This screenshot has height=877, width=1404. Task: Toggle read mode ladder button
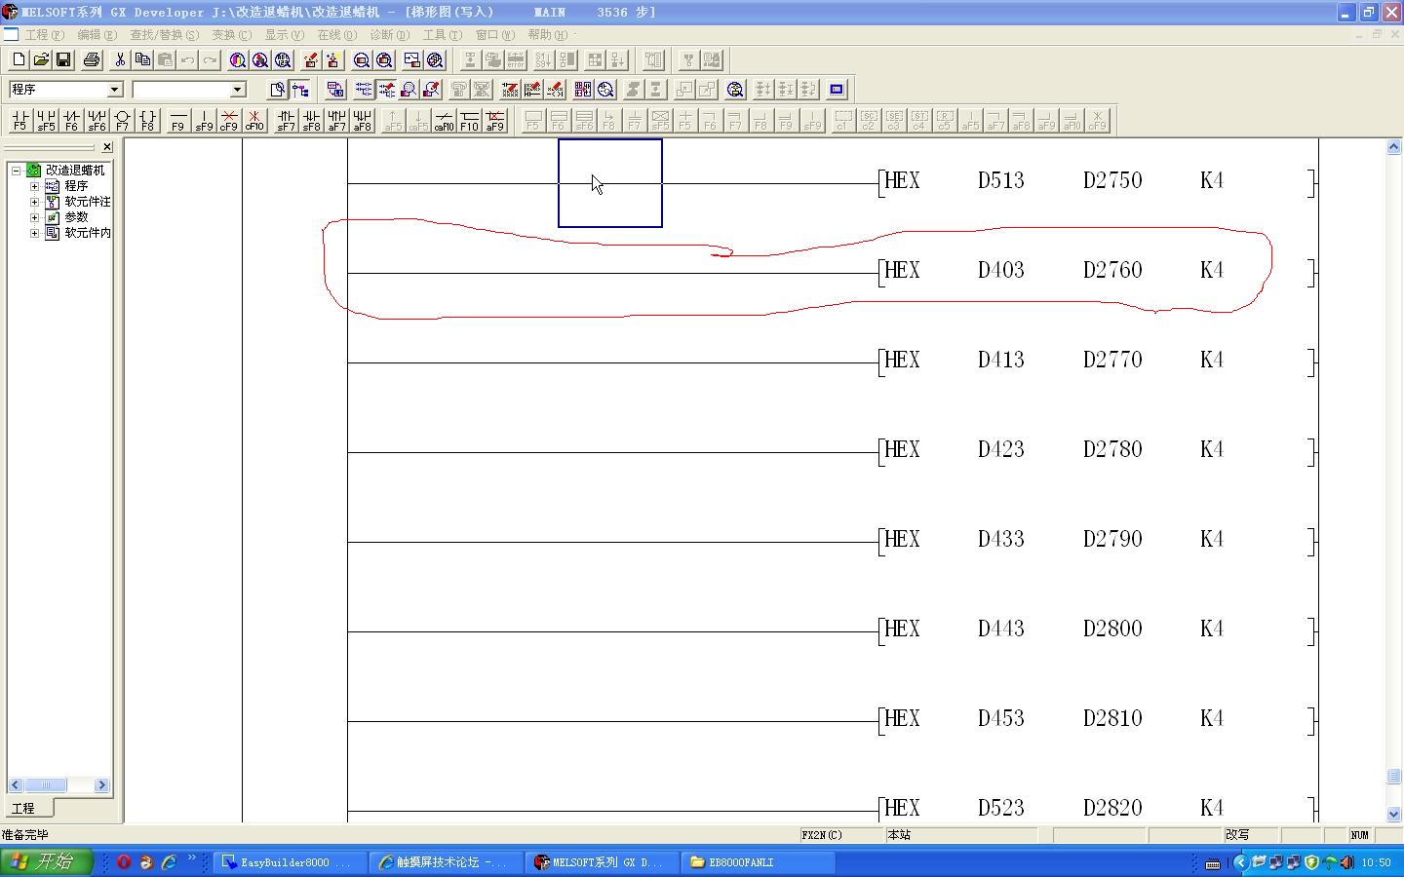(363, 90)
